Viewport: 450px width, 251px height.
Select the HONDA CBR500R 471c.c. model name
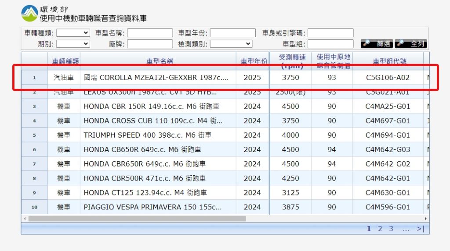coord(144,178)
